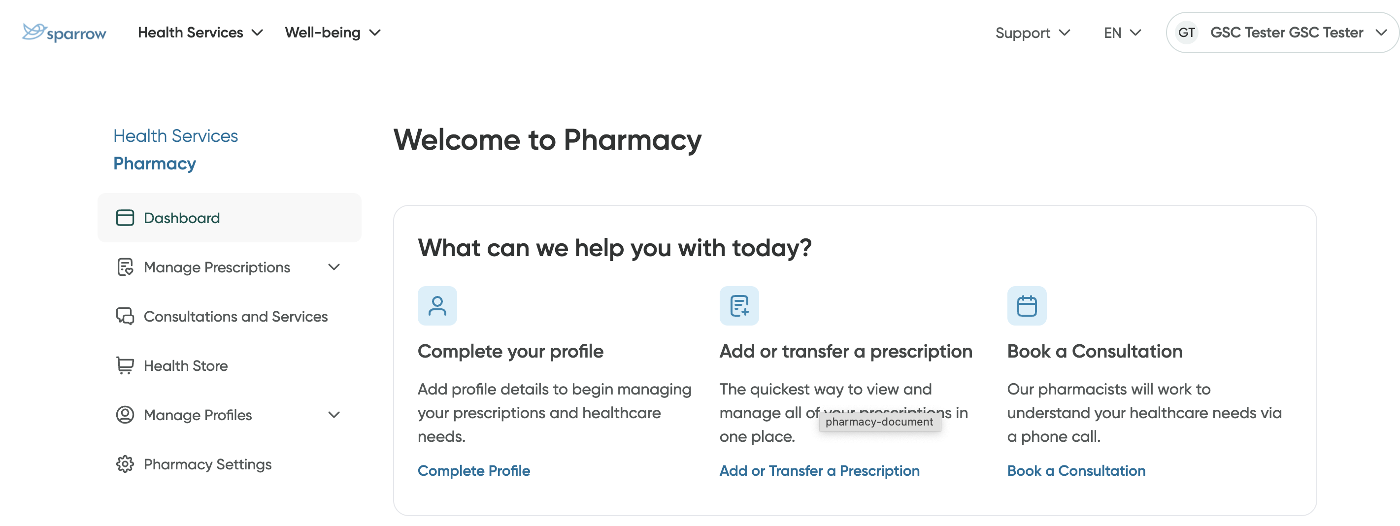Viewport: 1400px width, 526px height.
Task: Open the Consultations and Services chat icon
Action: click(x=126, y=316)
